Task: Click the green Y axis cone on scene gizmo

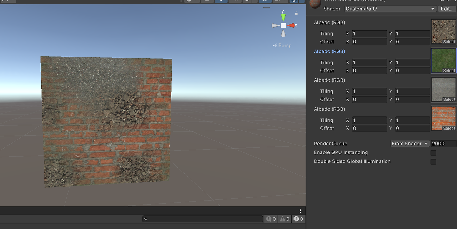Action: click(x=283, y=17)
